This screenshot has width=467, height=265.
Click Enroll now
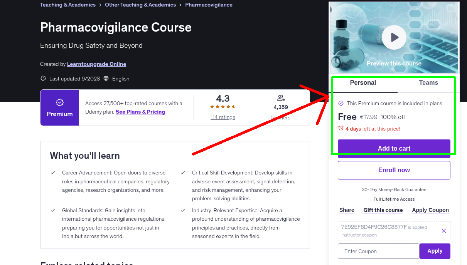[x=394, y=170]
